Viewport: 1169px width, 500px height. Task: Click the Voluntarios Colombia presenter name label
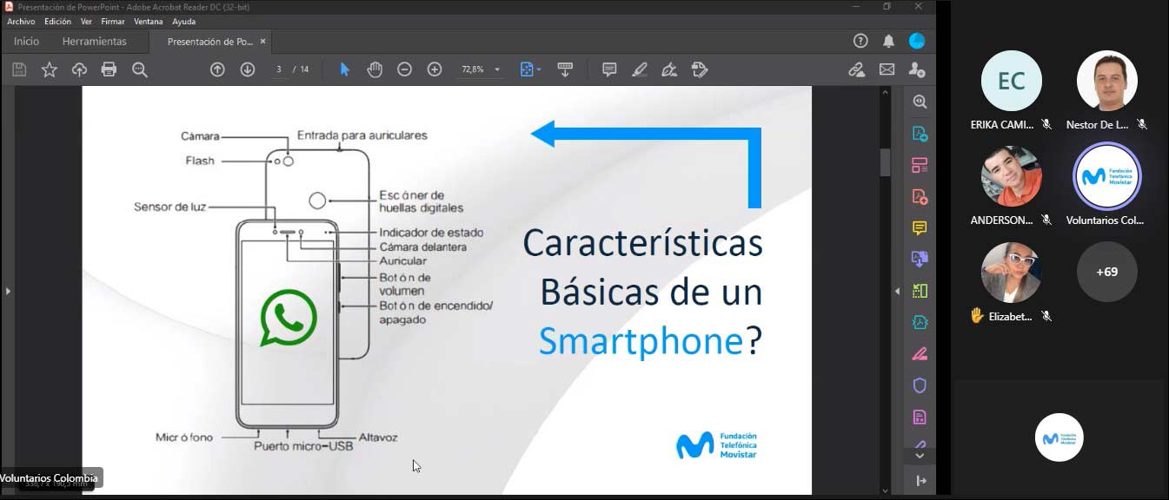pyautogui.click(x=49, y=477)
